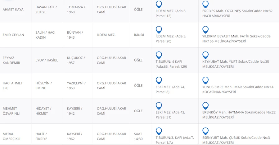Open the map pin for ERENKÖY Mah. HAYMANA address
Image resolution: width=279 pixels, height=145 pixels.
pos(205,106)
